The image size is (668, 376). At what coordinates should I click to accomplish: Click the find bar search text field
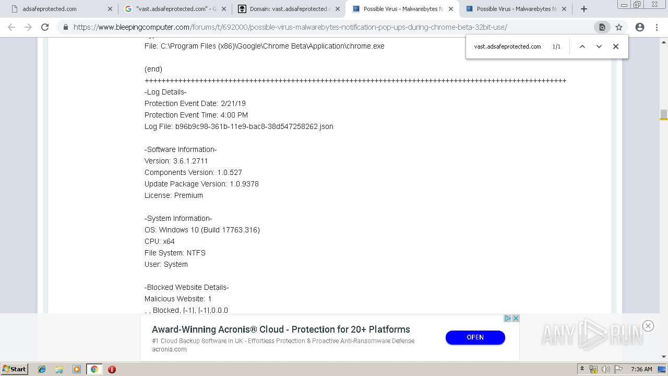point(508,46)
